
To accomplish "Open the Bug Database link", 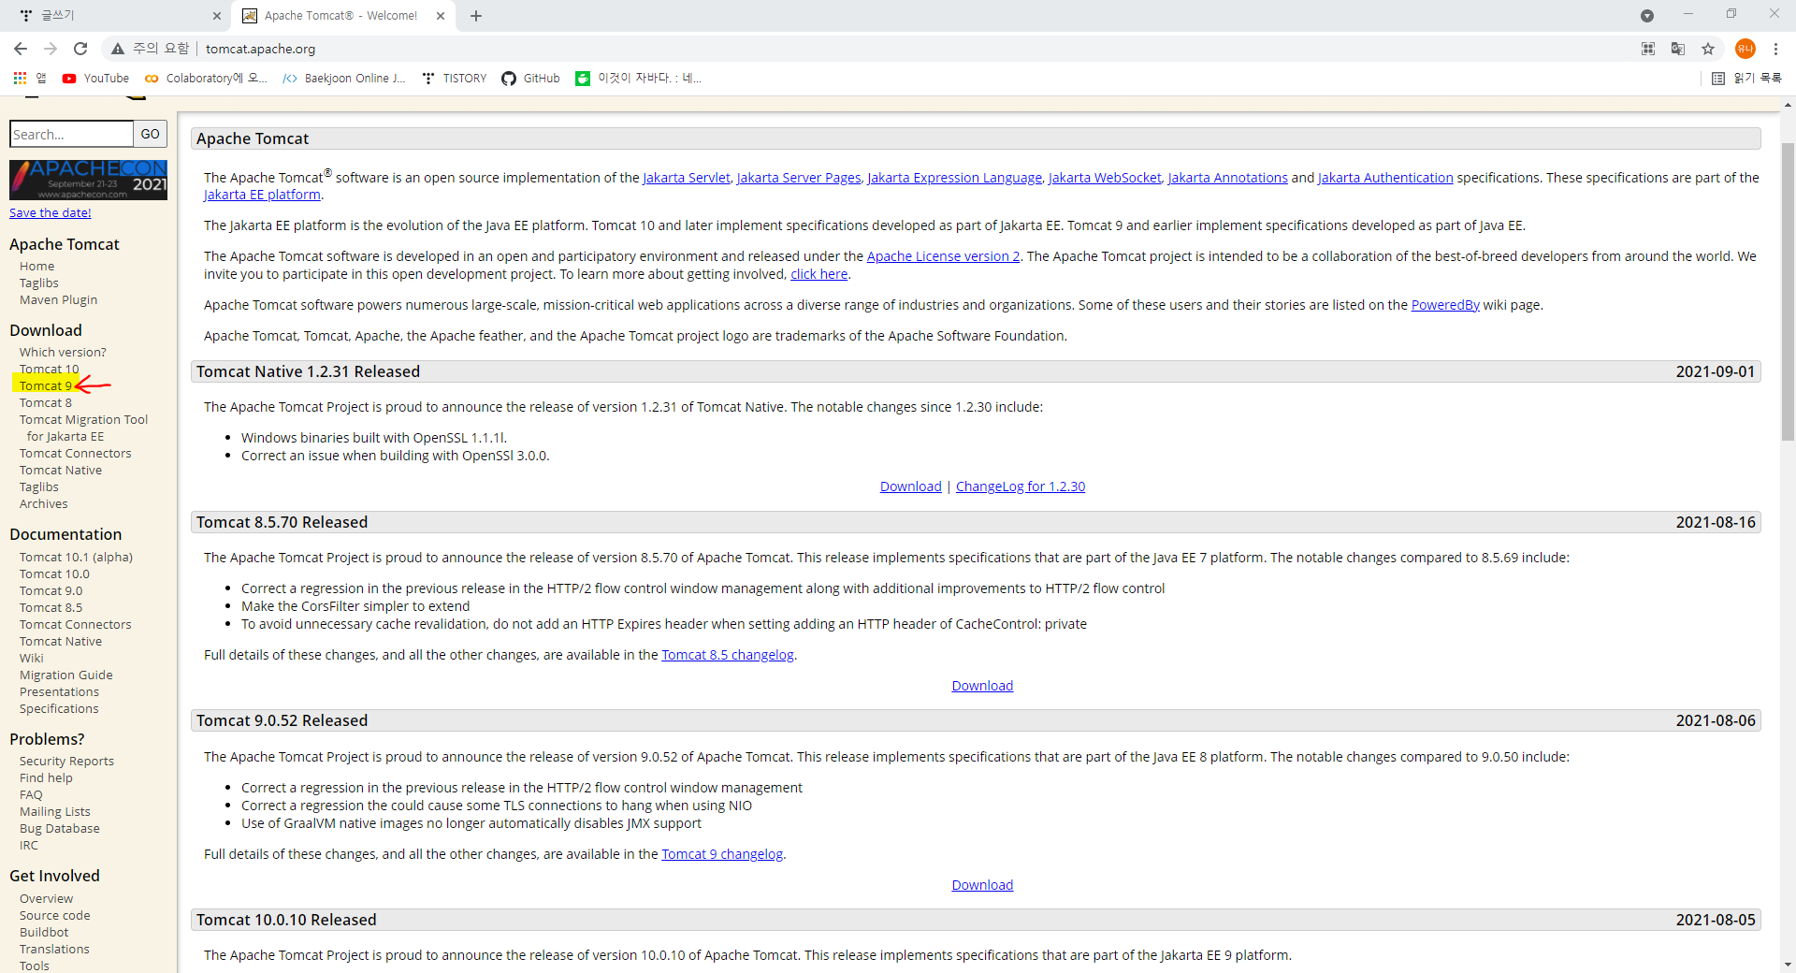I will pyautogui.click(x=59, y=828).
